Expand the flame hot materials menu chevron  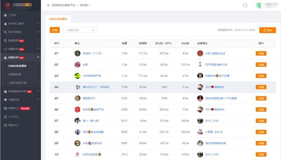click(38, 23)
